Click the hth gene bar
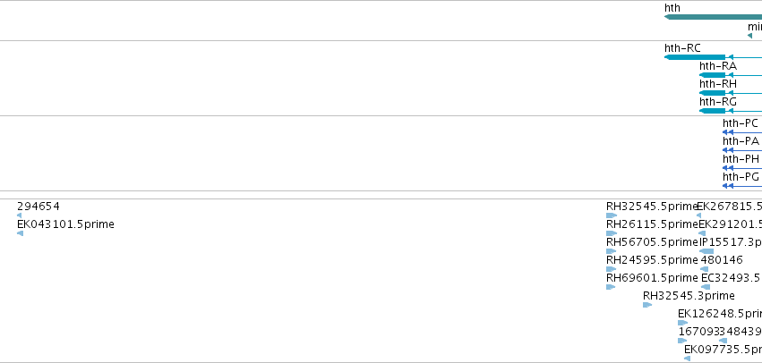This screenshot has width=762, height=363. pyautogui.click(x=713, y=18)
